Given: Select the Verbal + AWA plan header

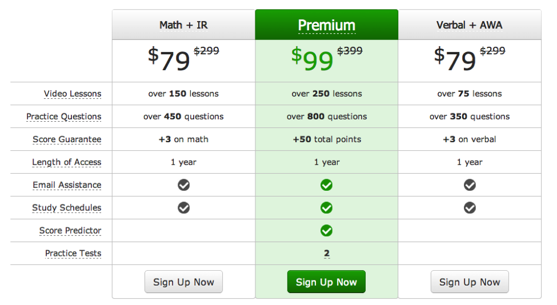Looking at the screenshot, I should 470,25.
